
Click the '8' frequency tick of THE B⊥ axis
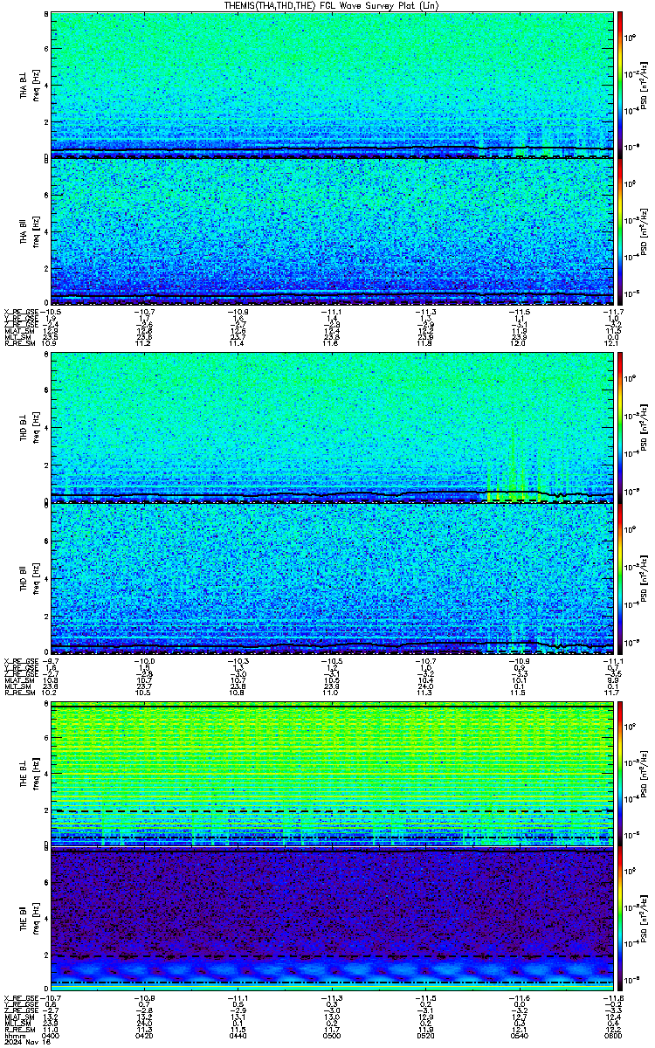46,704
